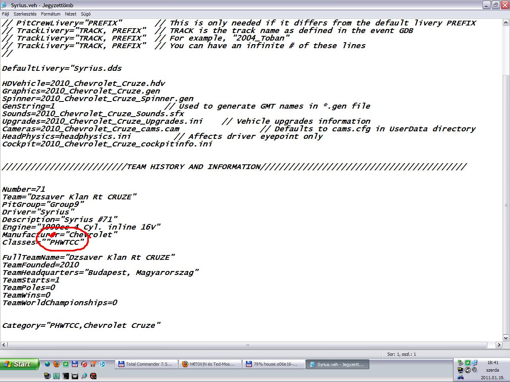This screenshot has width=510, height=382.
Task: Click the TeamFounded=2010 line
Action: pos(40,265)
